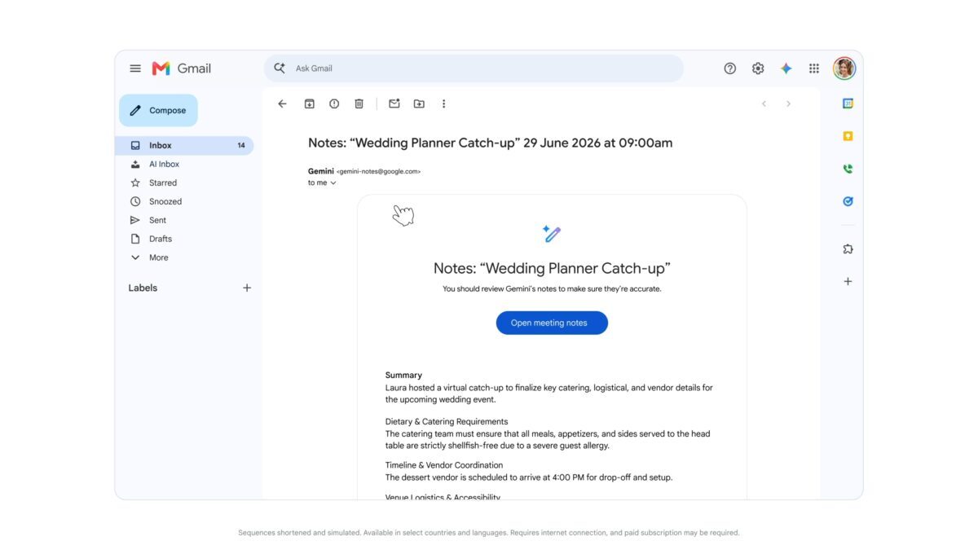Get more add-ons with plus icon
This screenshot has height=550, width=978.
click(x=848, y=281)
